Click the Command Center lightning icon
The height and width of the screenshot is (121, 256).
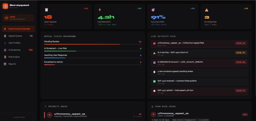(x=5, y=29)
